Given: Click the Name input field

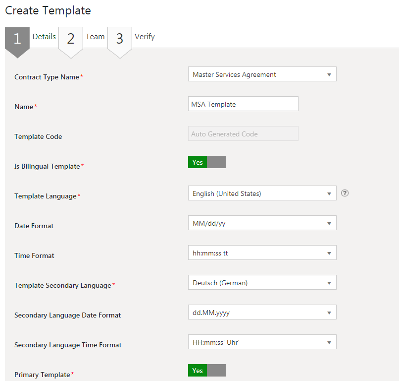Looking at the screenshot, I should [x=243, y=104].
